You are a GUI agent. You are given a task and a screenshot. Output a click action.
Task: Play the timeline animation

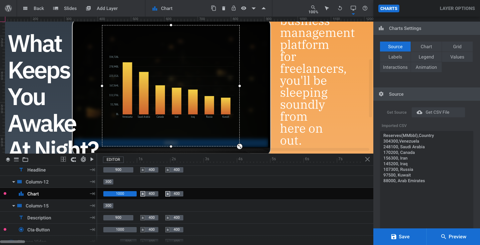92,160
